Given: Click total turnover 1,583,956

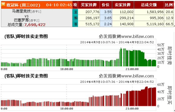Looking at the screenshot, I should coord(155,12).
